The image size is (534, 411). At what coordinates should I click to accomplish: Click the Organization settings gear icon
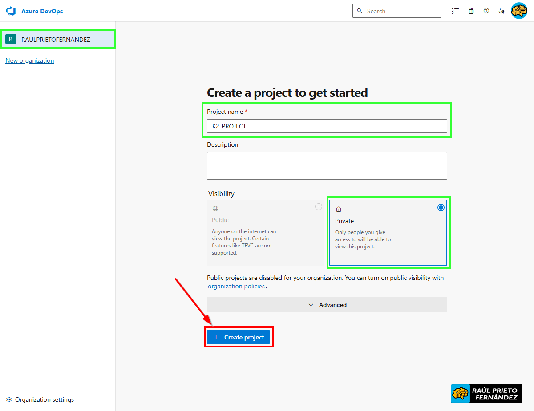[x=9, y=399]
